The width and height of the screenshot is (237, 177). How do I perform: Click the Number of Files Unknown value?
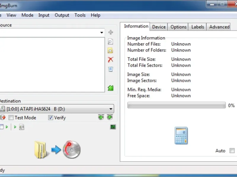(x=181, y=44)
